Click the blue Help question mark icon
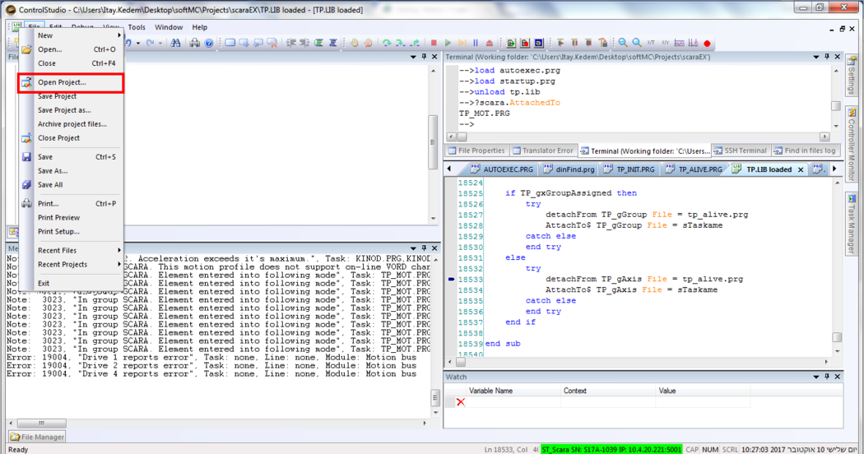 pyautogui.click(x=209, y=43)
